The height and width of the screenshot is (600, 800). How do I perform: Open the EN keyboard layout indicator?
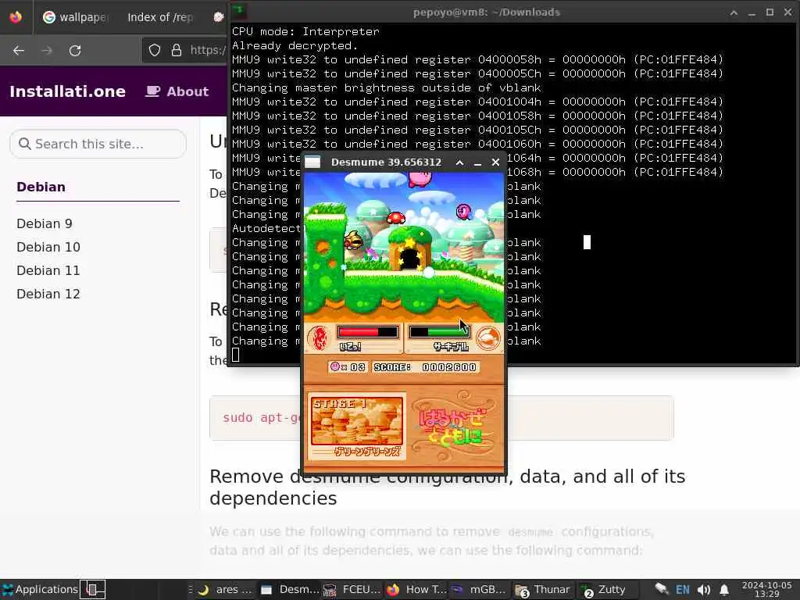683,589
